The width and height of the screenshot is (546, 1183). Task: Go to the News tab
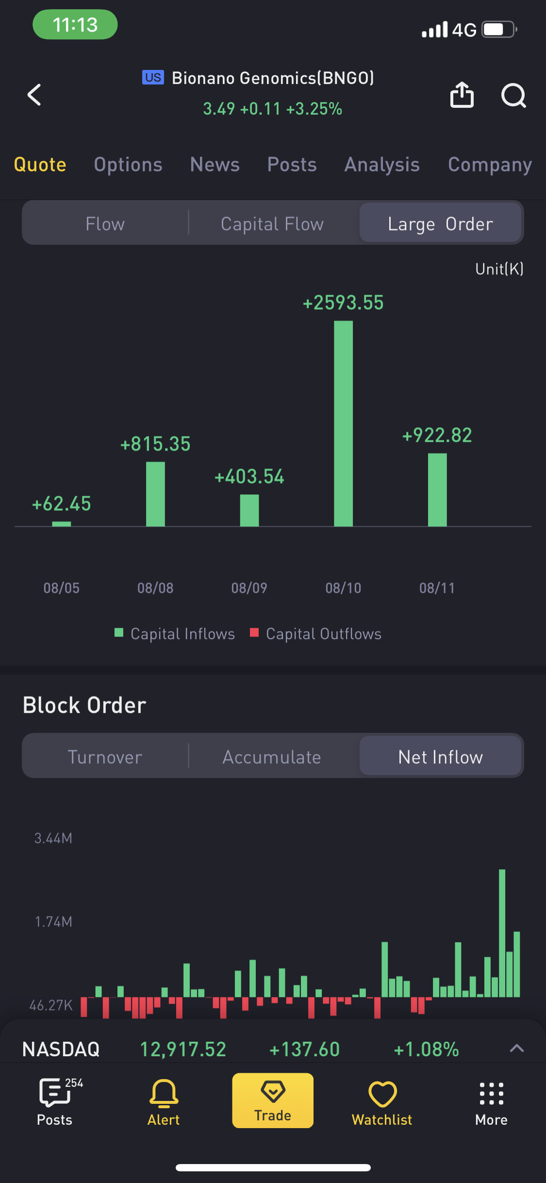click(215, 165)
